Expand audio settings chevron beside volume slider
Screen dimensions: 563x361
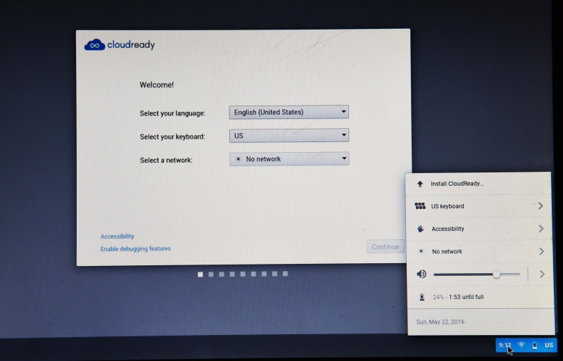(541, 274)
